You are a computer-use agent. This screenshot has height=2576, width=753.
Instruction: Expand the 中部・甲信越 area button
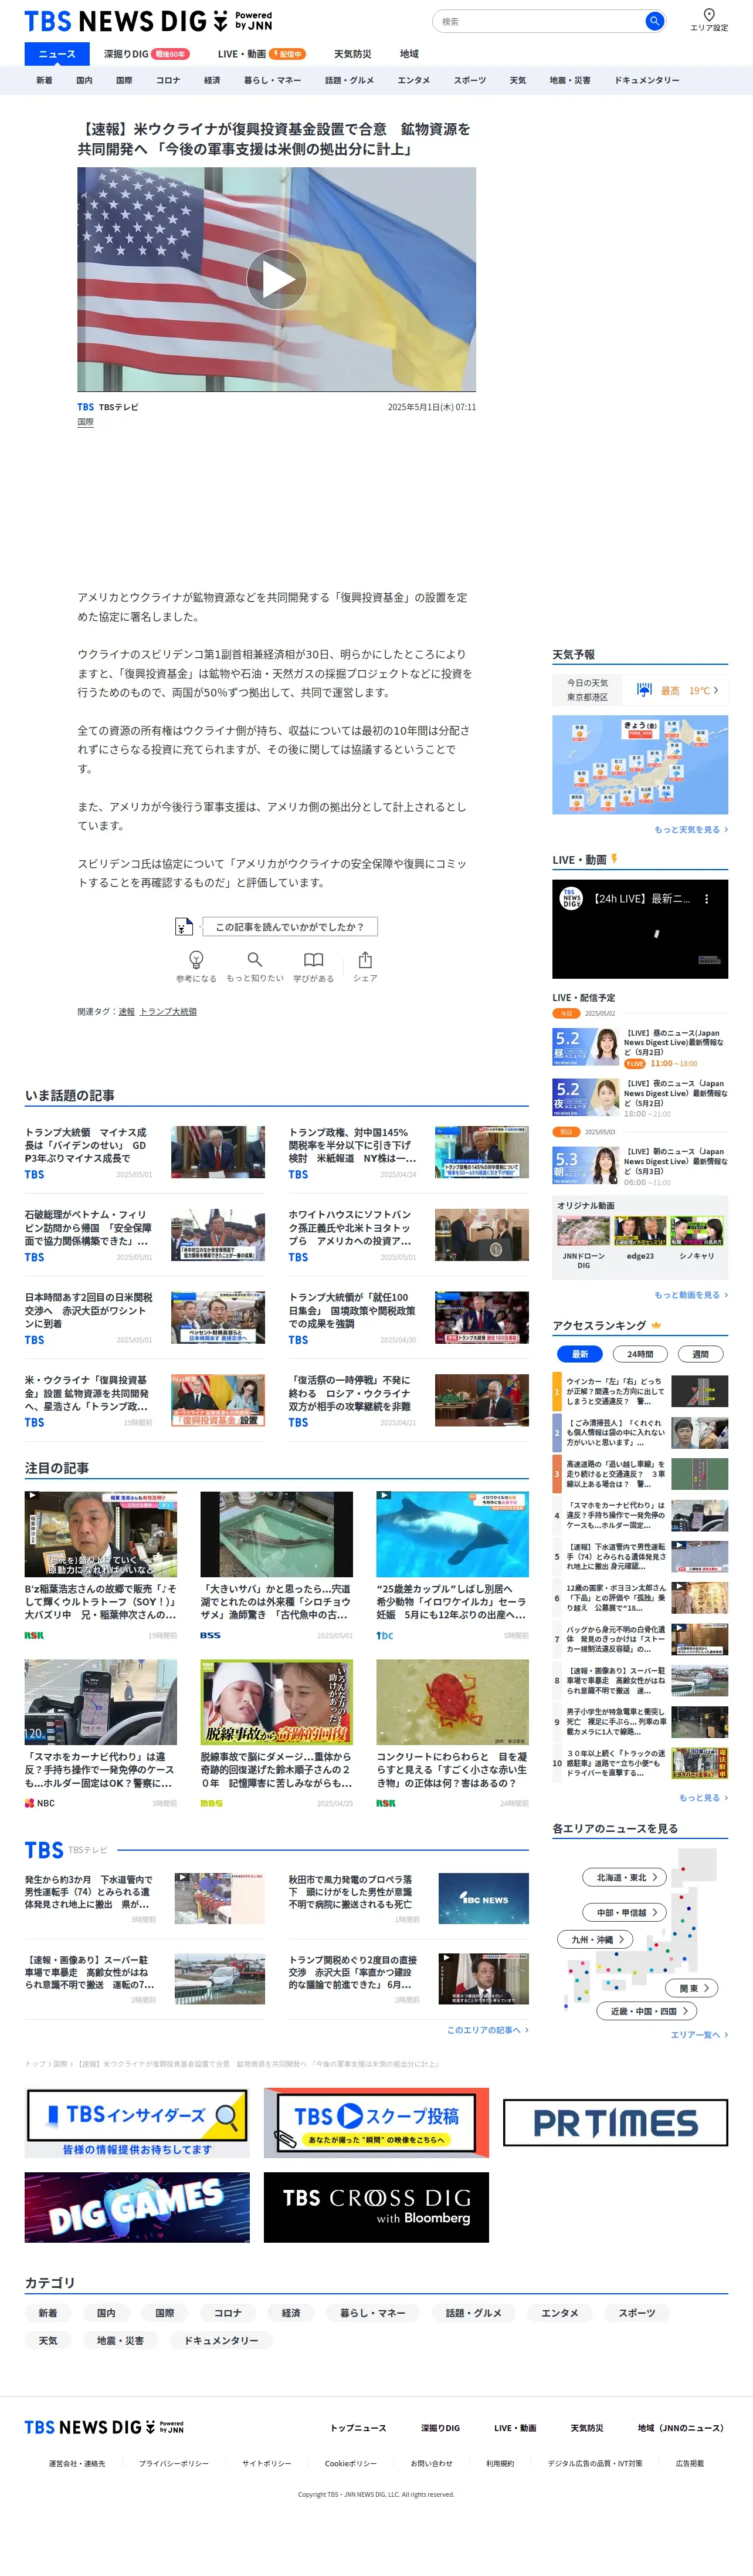tap(624, 1912)
